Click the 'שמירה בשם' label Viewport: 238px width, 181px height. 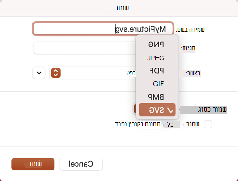pyautogui.click(x=190, y=29)
